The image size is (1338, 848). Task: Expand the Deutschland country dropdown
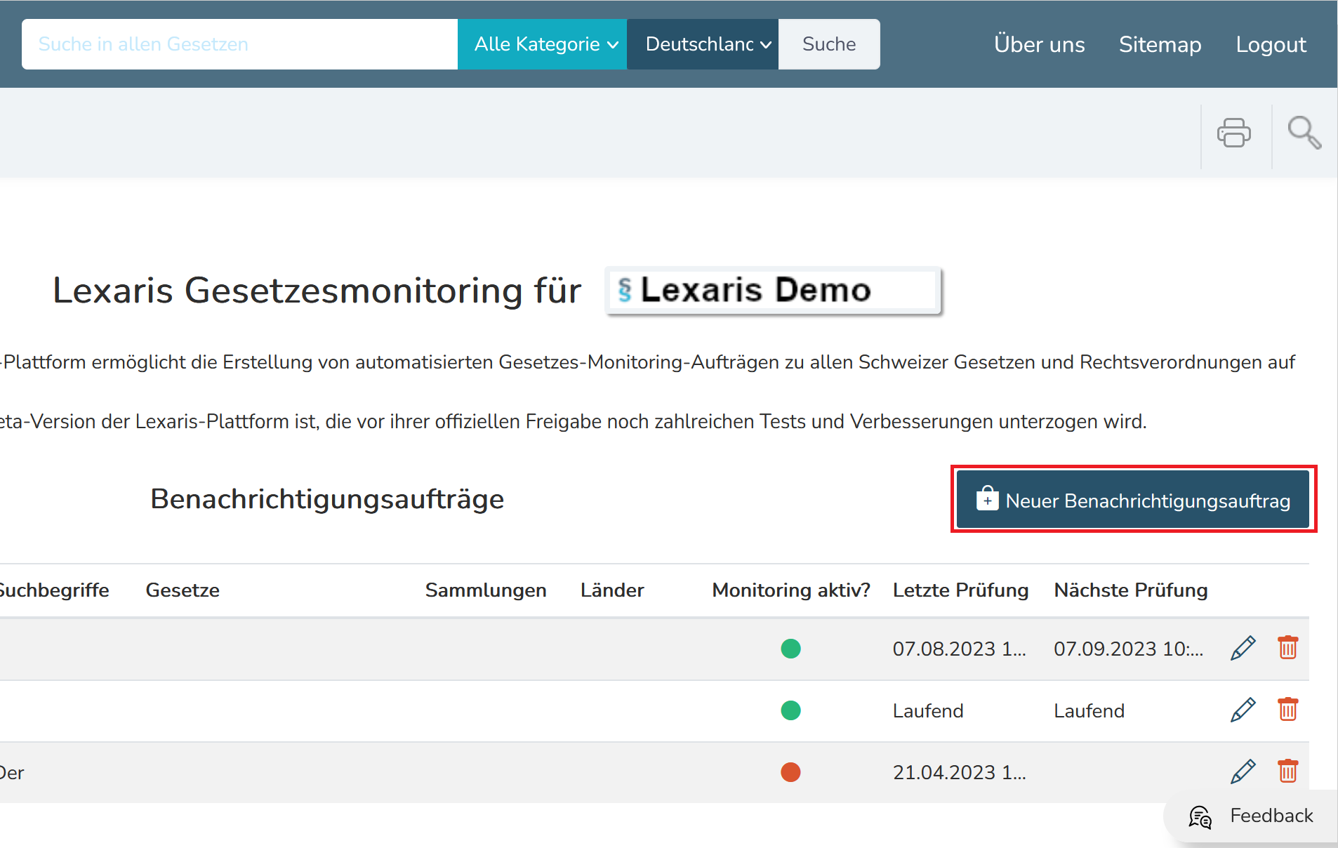tap(702, 44)
